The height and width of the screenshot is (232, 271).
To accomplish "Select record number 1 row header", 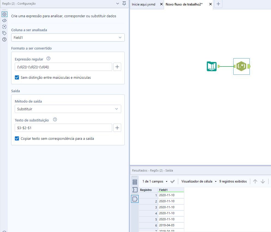I will [x=149, y=195].
